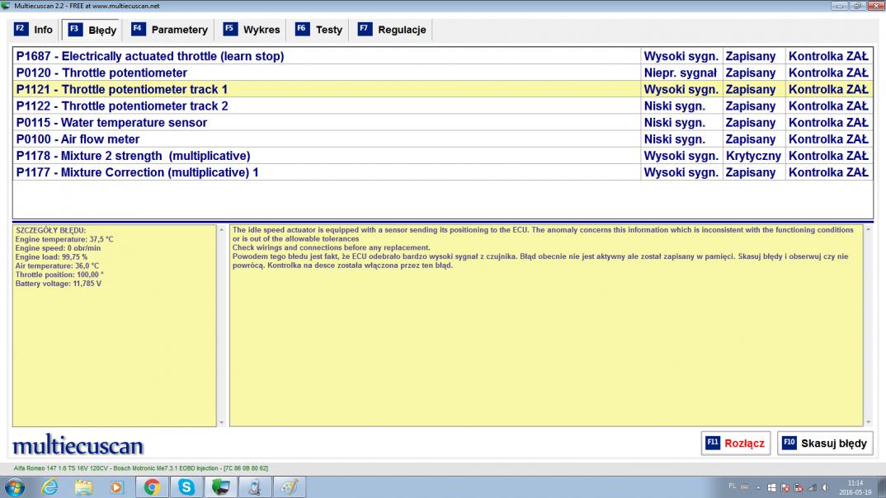This screenshot has width=886, height=498.
Task: Click down arrow of error details scrollbar
Action: click(221, 422)
